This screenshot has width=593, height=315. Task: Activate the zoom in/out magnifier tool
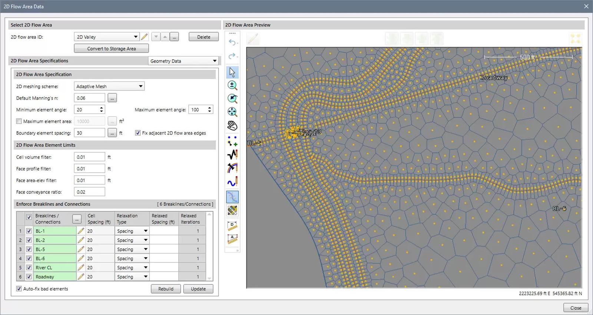pyautogui.click(x=232, y=85)
